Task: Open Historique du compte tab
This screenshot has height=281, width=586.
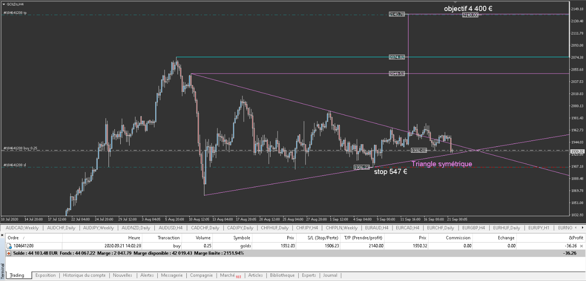Action: [84, 275]
